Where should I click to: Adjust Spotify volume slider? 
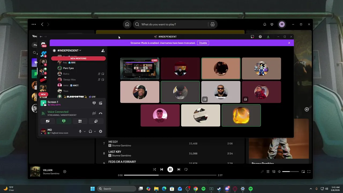pos(290,172)
